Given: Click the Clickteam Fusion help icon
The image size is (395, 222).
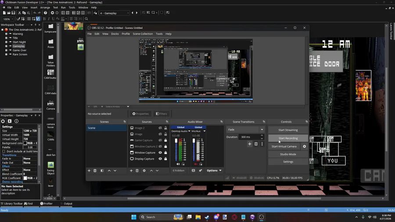Looking at the screenshot, I should pos(45,13).
